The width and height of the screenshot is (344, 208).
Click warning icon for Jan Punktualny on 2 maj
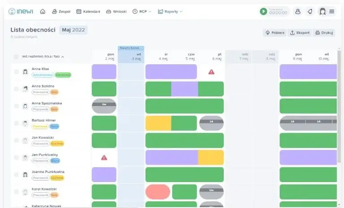[104, 157]
